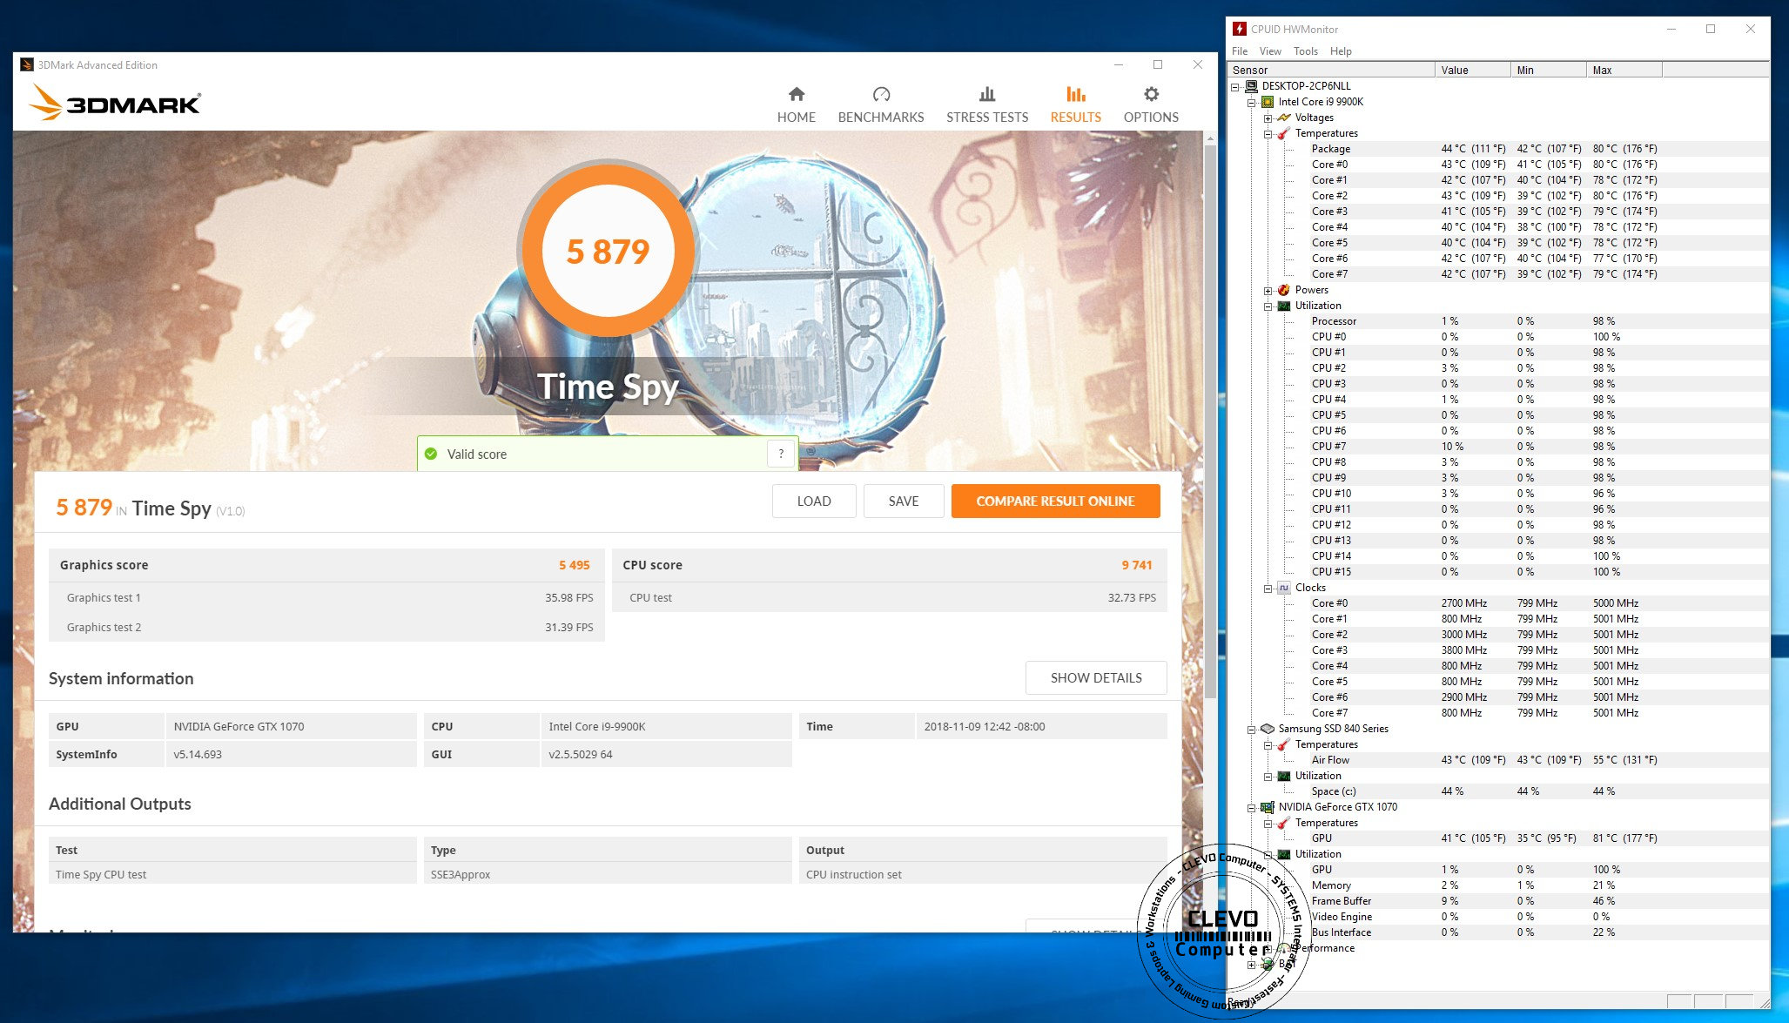Image resolution: width=1789 pixels, height=1023 pixels.
Task: Click the green Valid score check icon
Action: coord(430,454)
